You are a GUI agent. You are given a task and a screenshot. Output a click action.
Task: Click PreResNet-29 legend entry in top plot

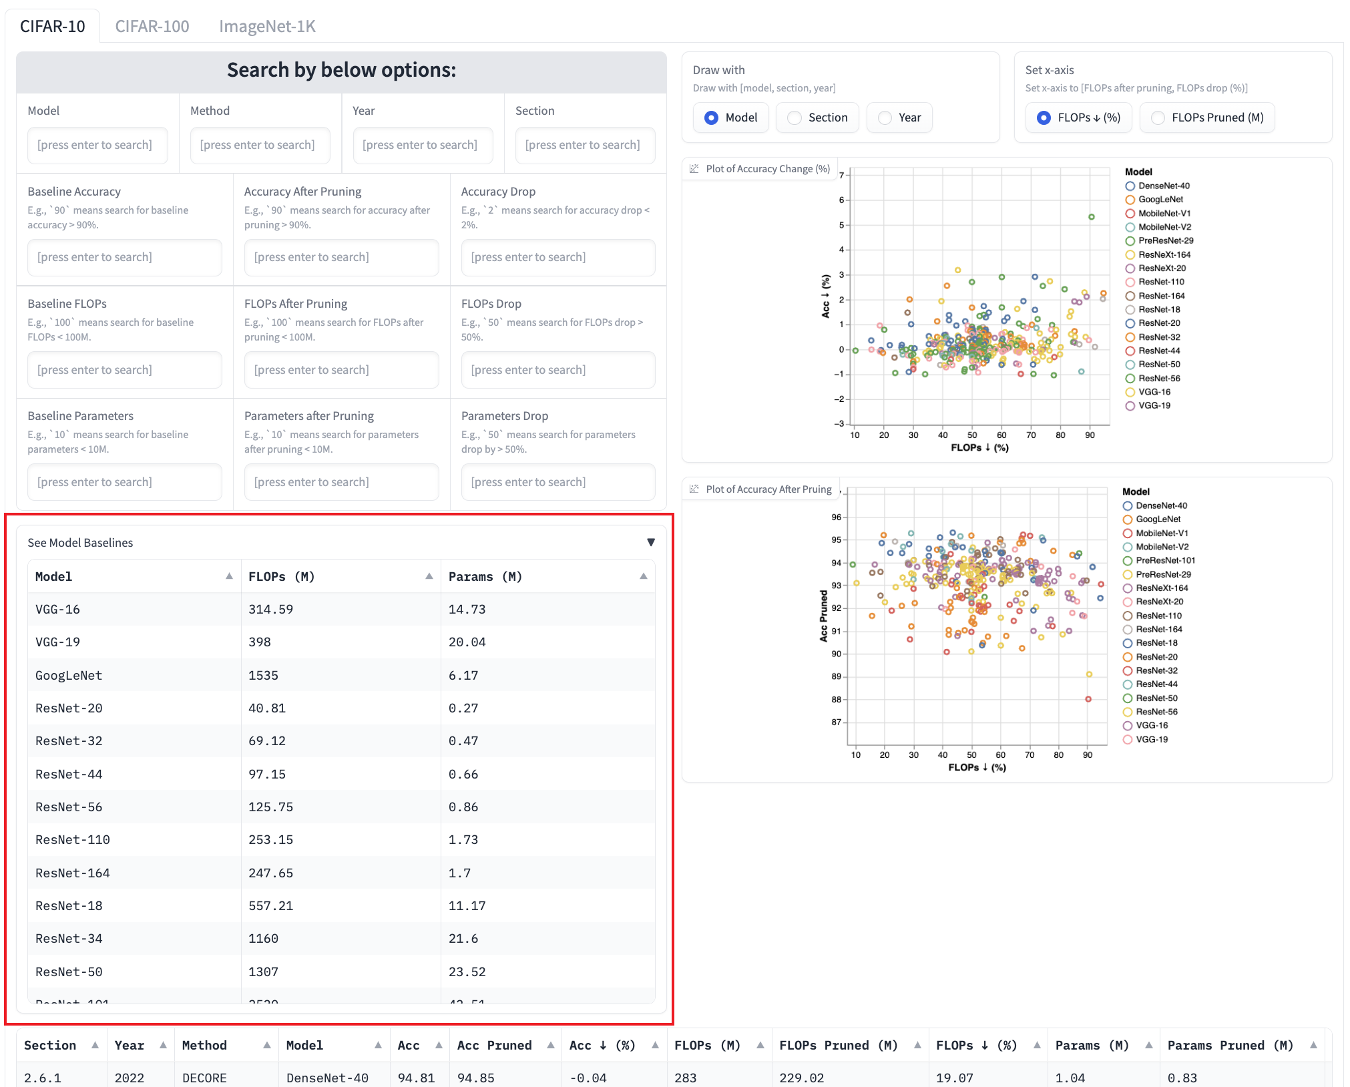[x=1160, y=241]
